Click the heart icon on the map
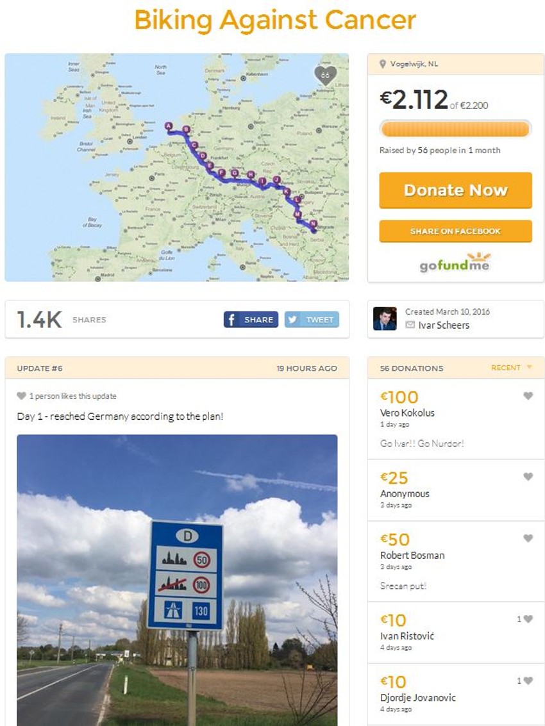The width and height of the screenshot is (545, 726). pos(325,76)
